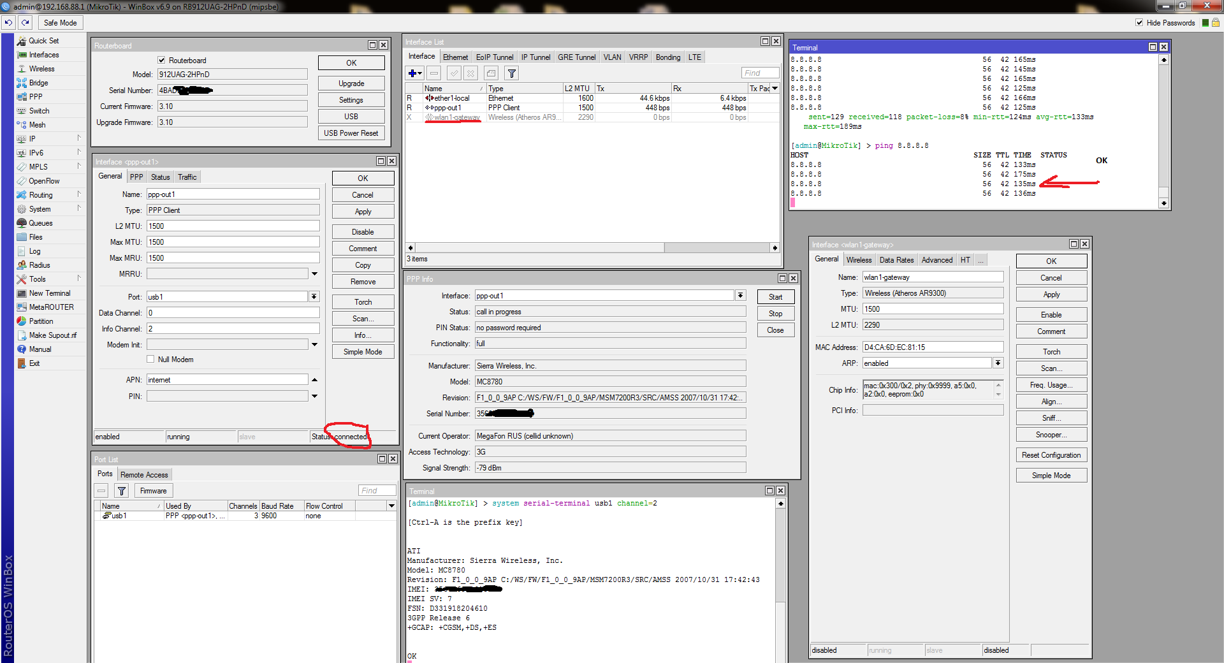Switch to the LTE tab
The width and height of the screenshot is (1224, 663).
[x=694, y=57]
